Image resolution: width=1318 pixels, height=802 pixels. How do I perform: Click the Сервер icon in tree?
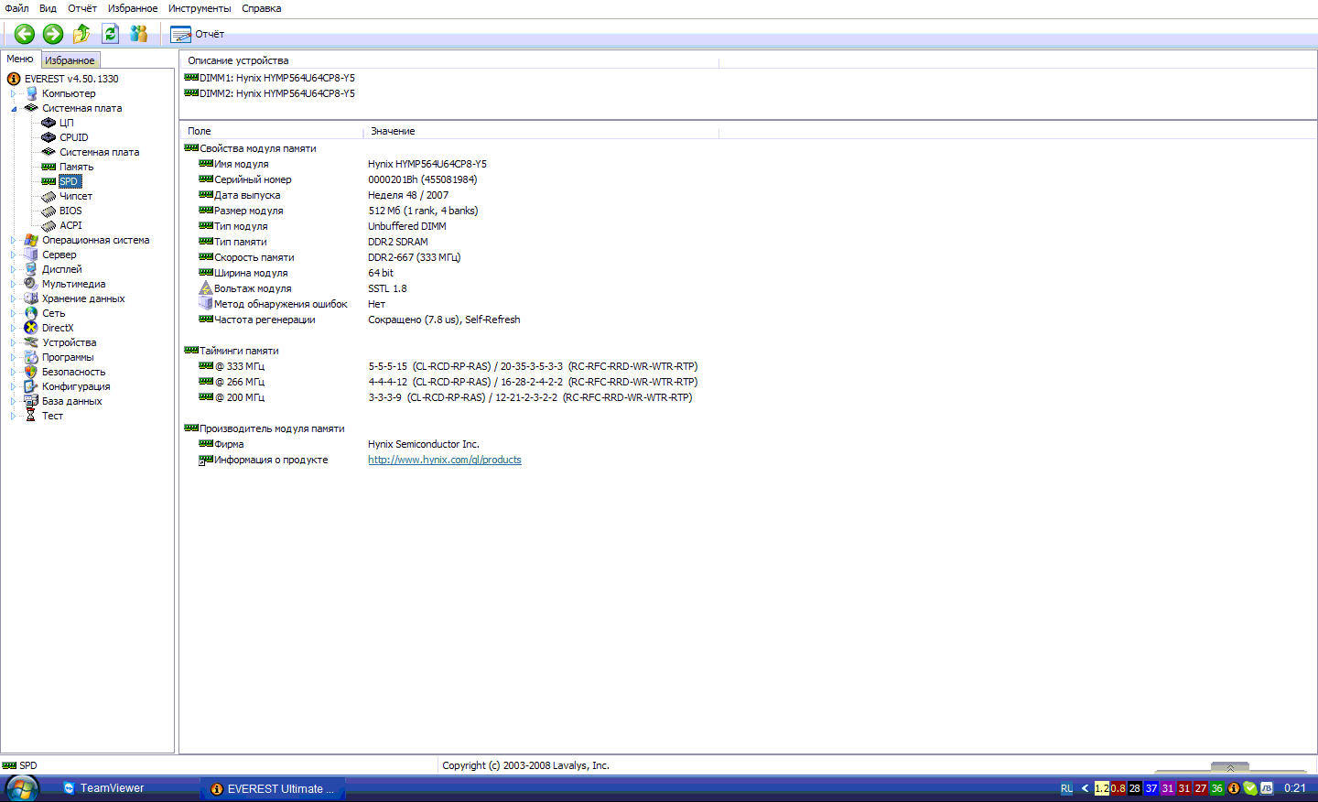(31, 255)
